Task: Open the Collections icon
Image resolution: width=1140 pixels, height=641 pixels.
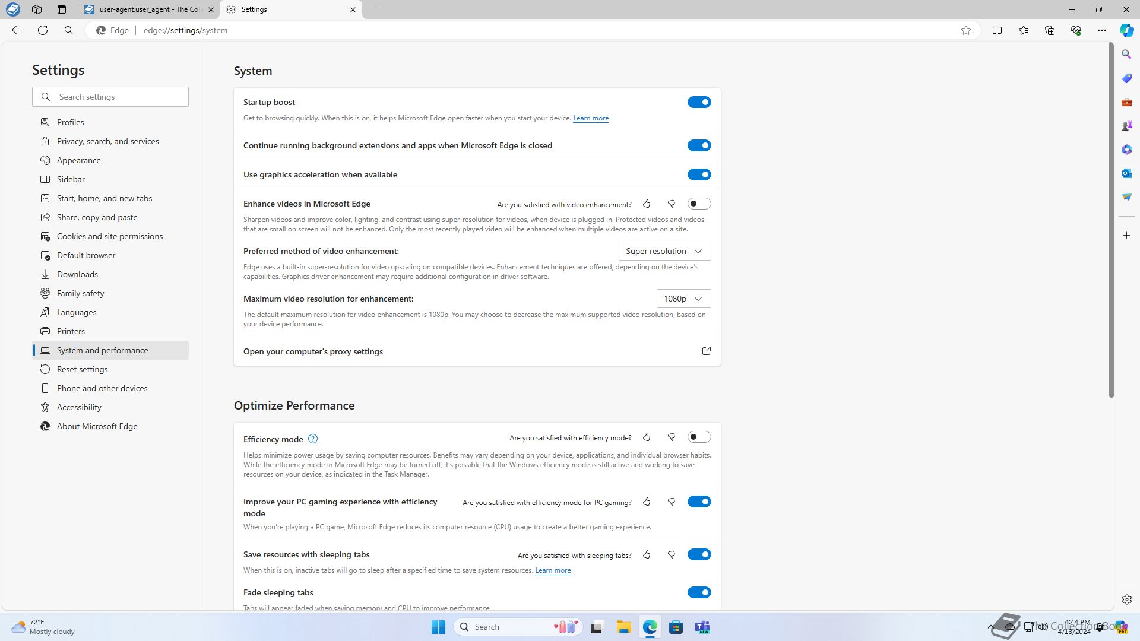Action: coord(1050,30)
